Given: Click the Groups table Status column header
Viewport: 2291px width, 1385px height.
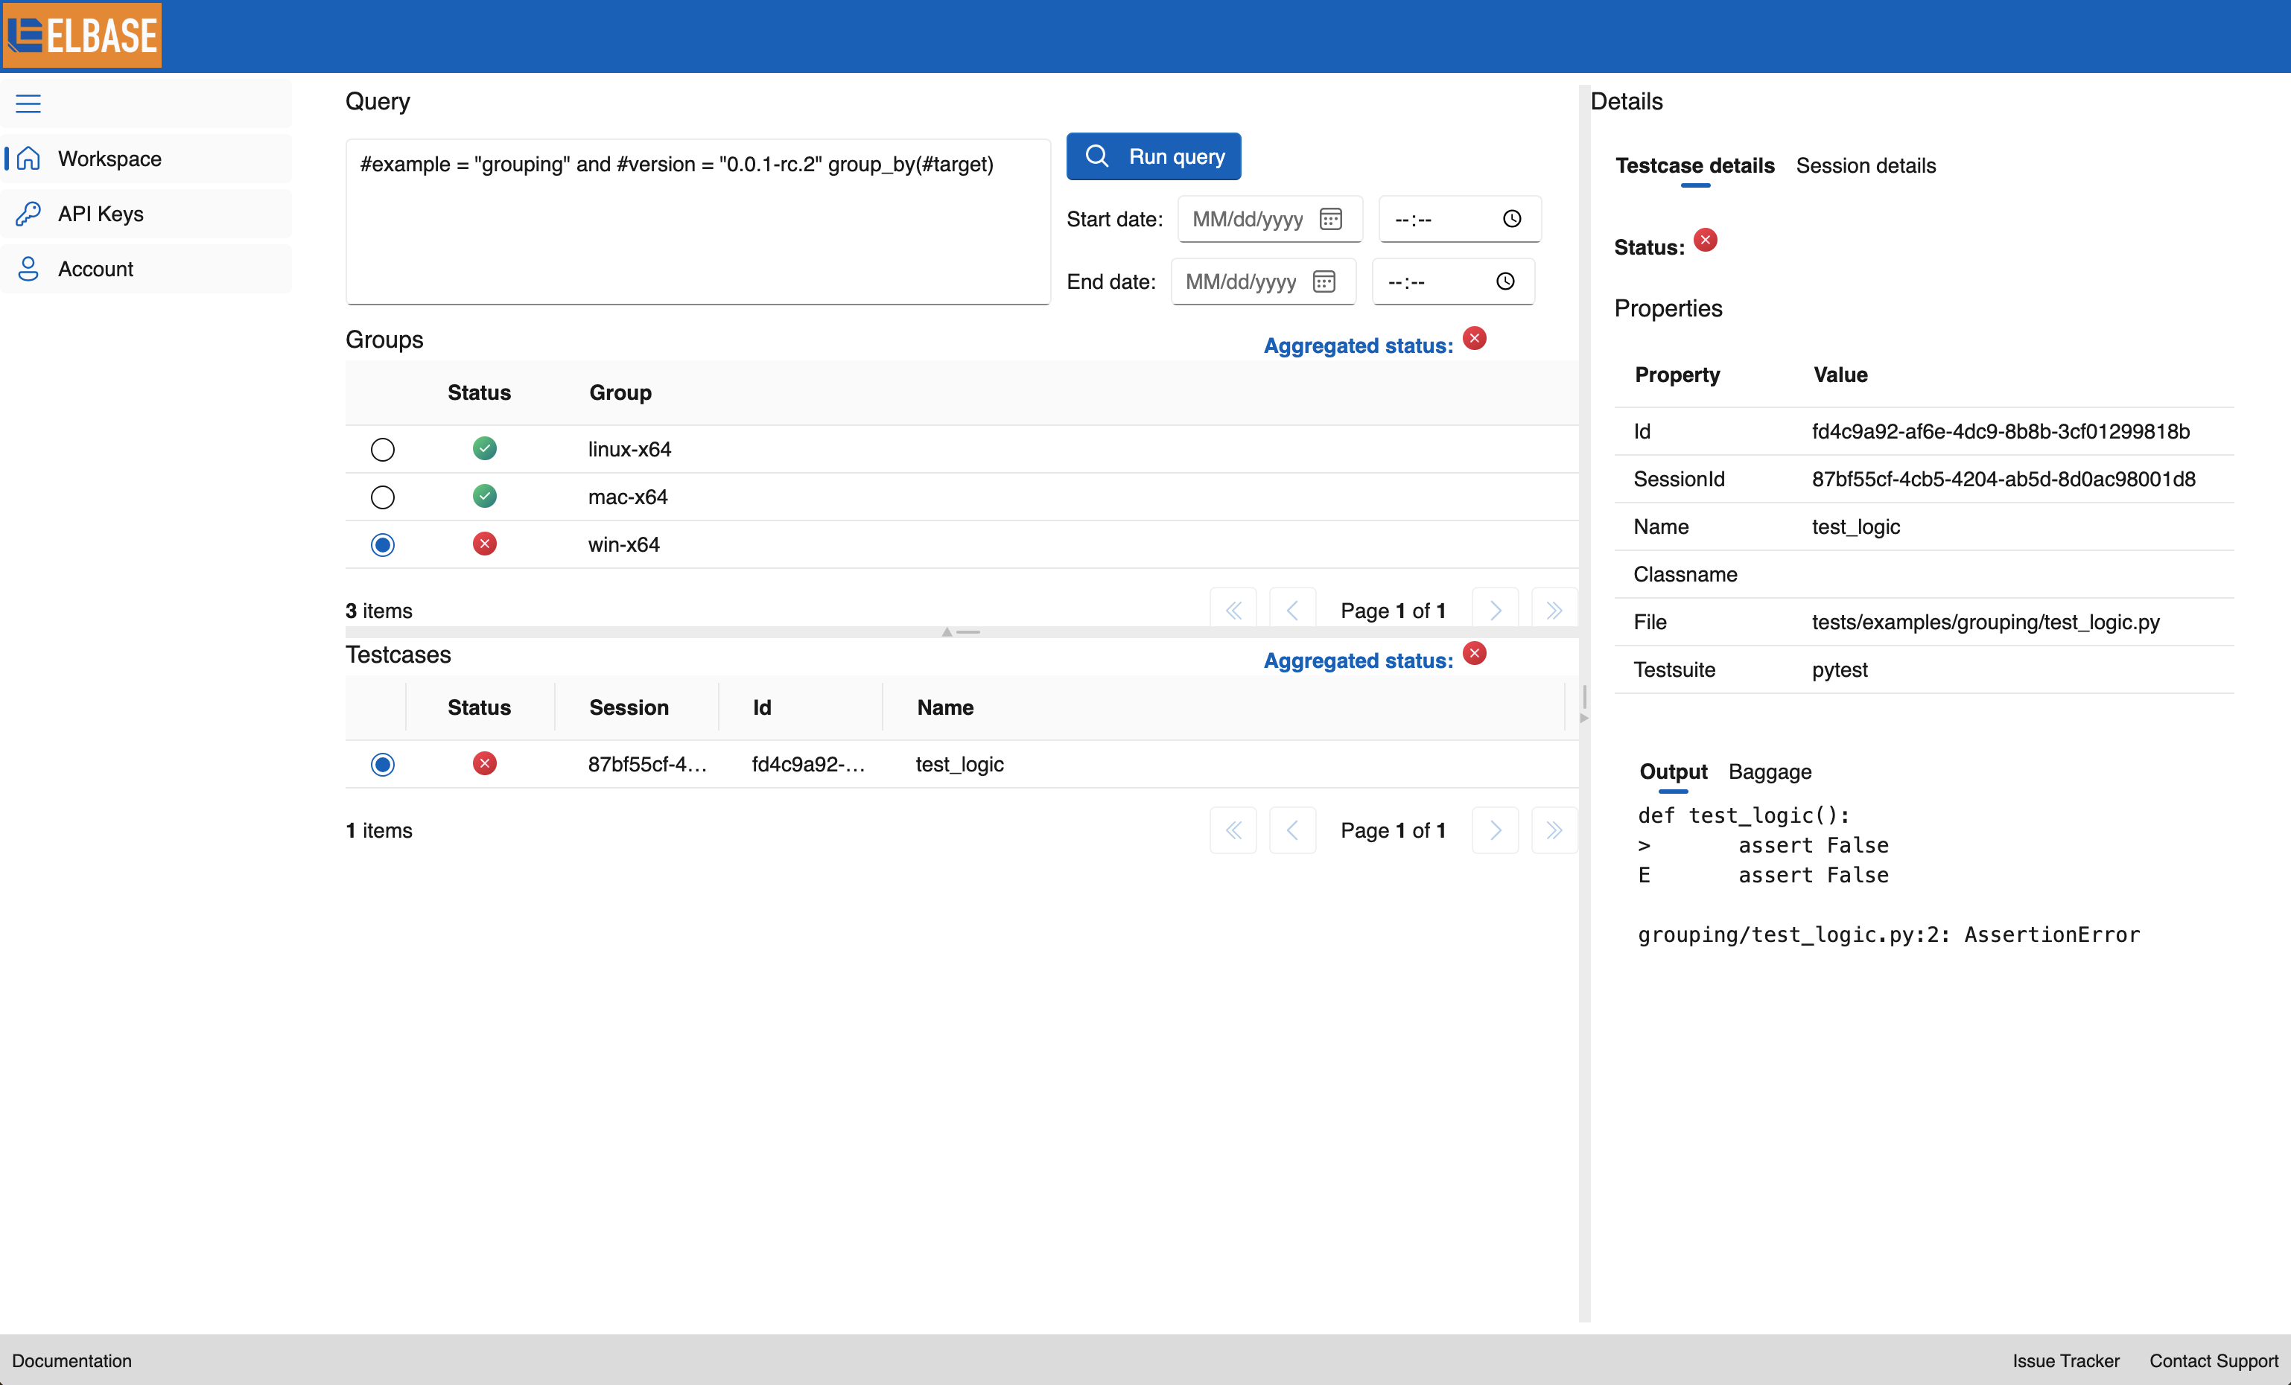Looking at the screenshot, I should [479, 392].
